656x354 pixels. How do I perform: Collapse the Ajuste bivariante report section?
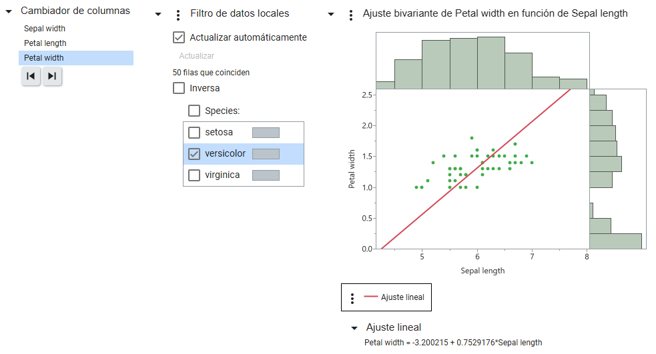click(331, 14)
